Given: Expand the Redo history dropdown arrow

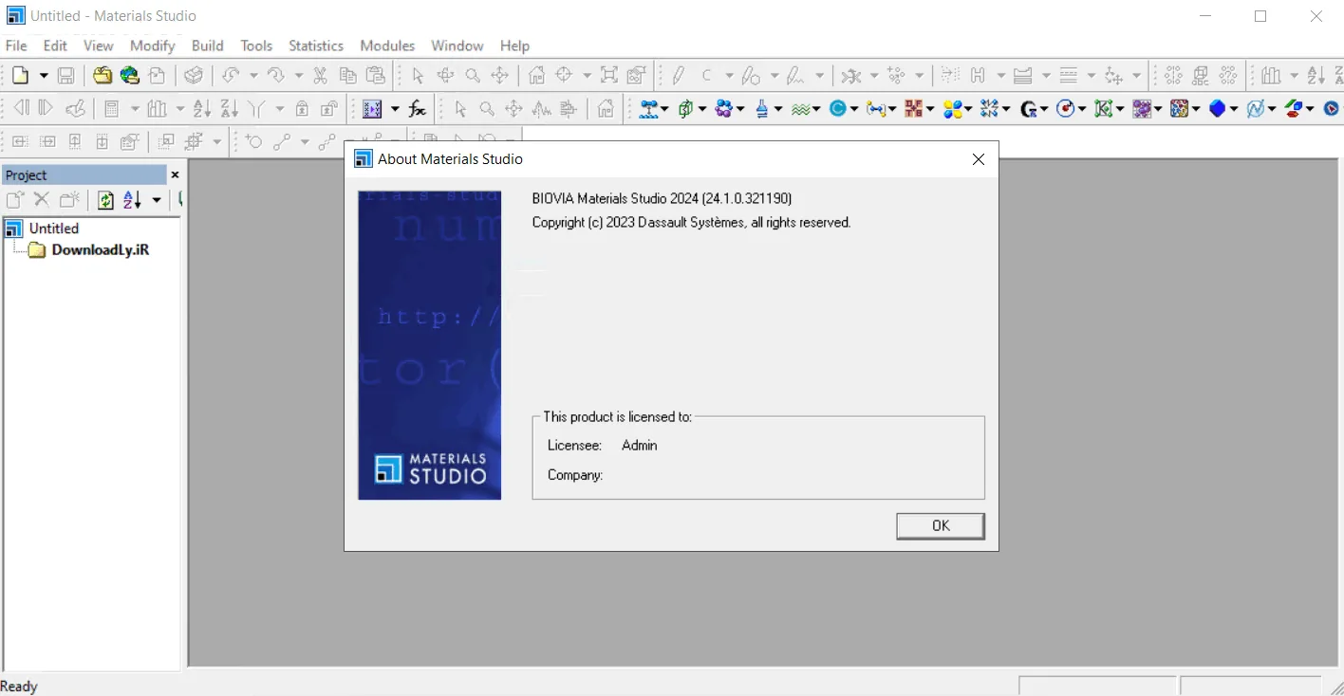Looking at the screenshot, I should pyautogui.click(x=298, y=76).
